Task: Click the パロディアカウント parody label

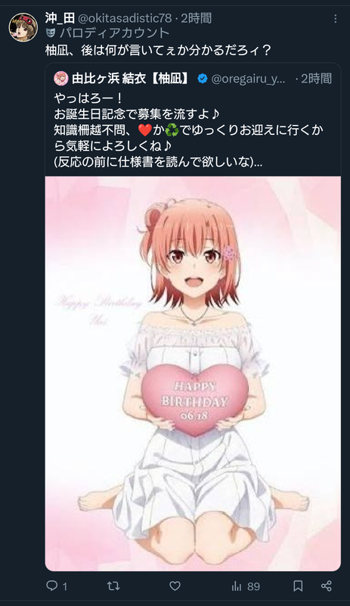Action: pos(114,33)
